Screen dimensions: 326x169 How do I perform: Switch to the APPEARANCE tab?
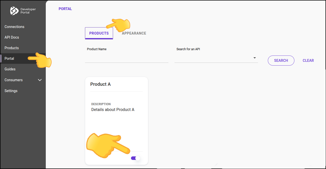tap(134, 33)
